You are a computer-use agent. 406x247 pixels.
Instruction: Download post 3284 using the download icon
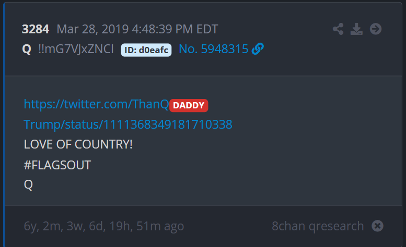tap(356, 29)
